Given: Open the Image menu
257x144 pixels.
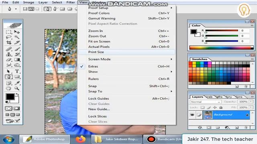Looking at the screenshot, I should 29,2.
